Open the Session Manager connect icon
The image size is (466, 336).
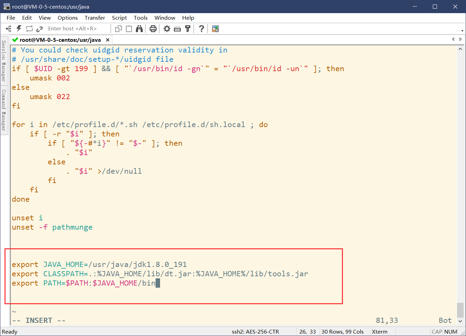click(9, 29)
